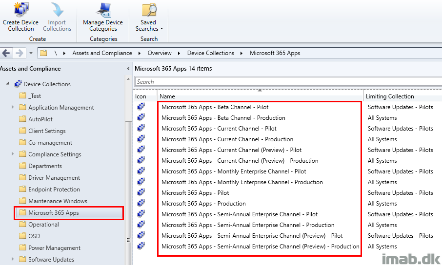442x265 pixels.
Task: Open Manage Device Categories
Action: point(103,17)
